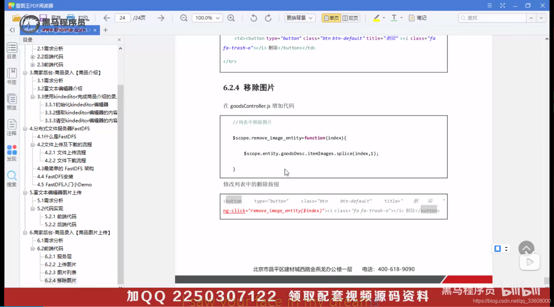Click the page number field showing 24
Image resolution: width=554 pixels, height=307 pixels.
122,18
